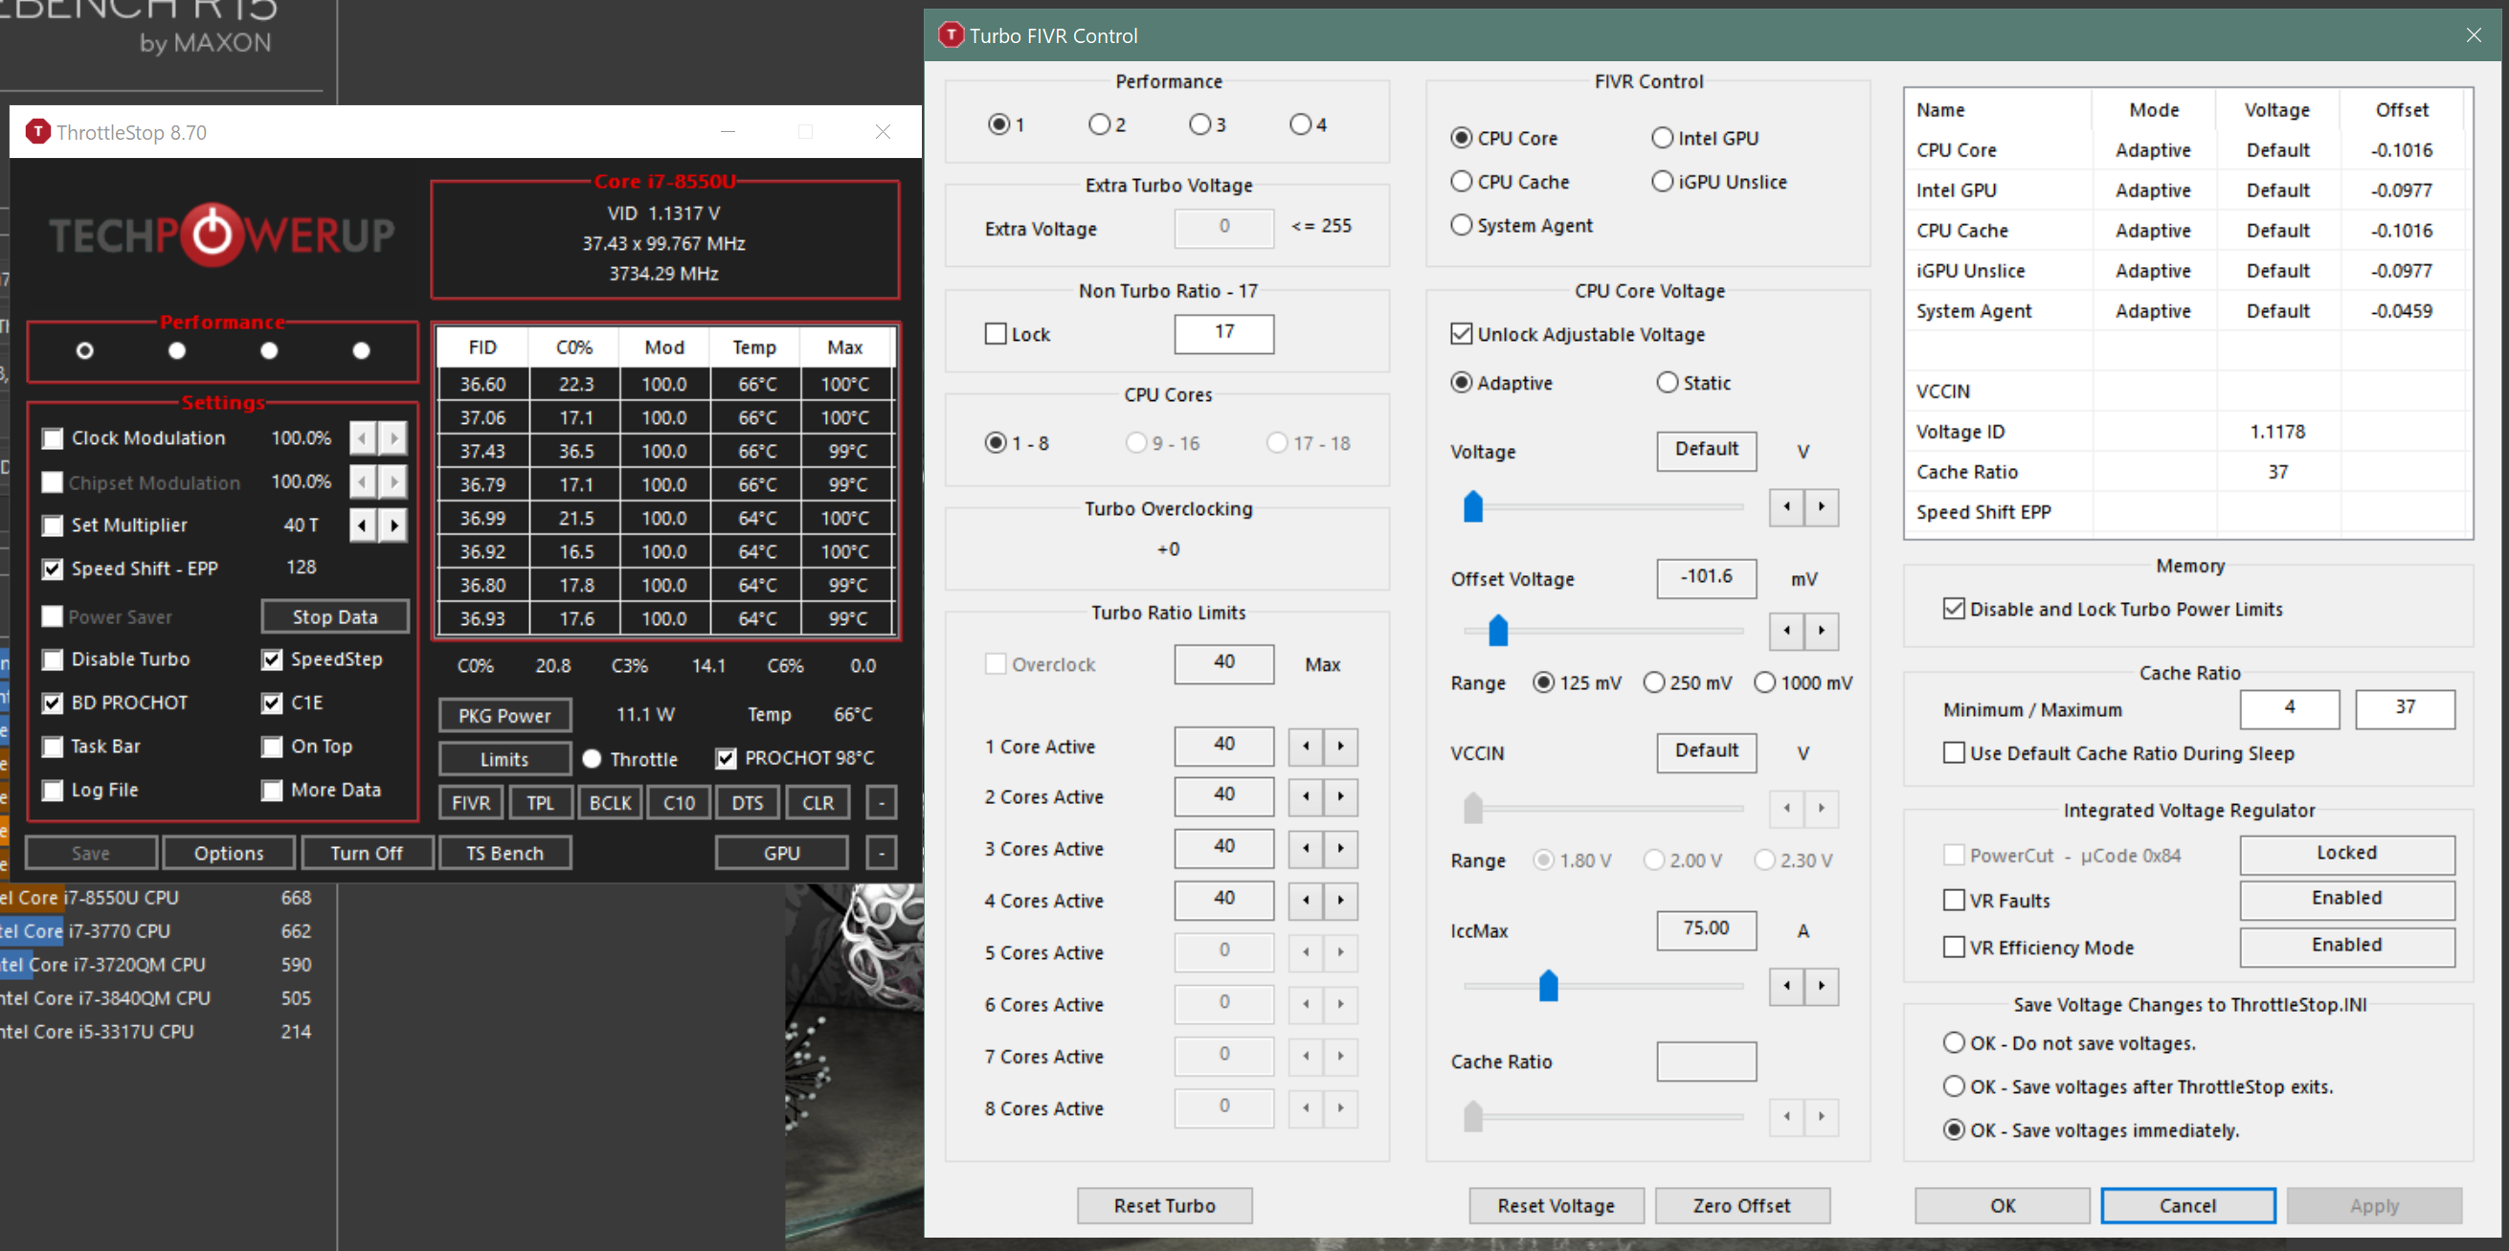Increase the Set Multiplier value with the right arrow
This screenshot has height=1251, width=2509.
393,525
